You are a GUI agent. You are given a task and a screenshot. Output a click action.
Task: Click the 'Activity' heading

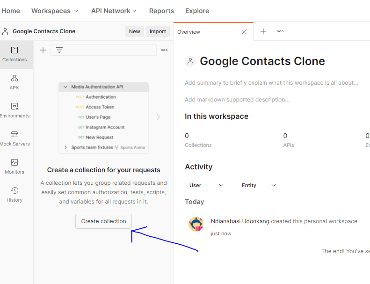[x=199, y=167]
